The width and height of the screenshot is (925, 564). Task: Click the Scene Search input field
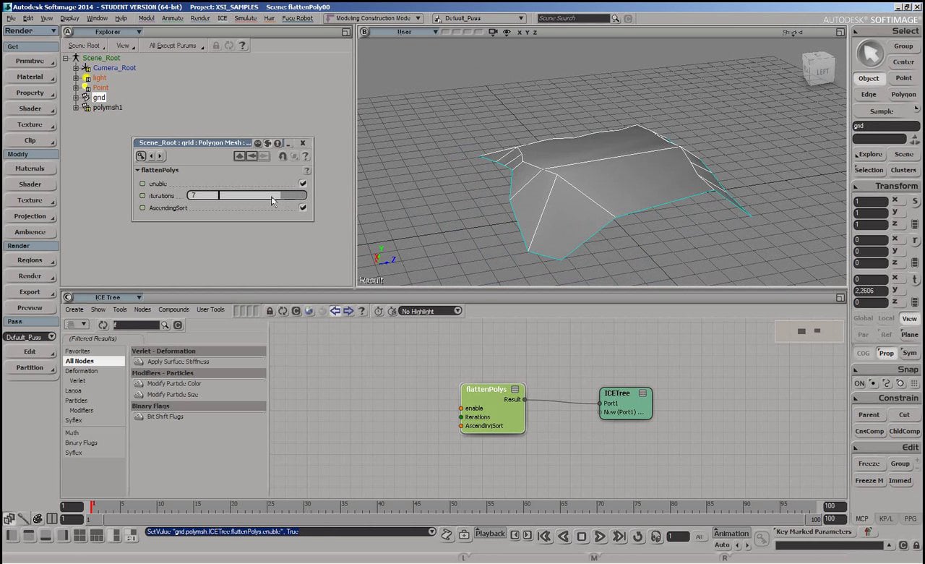(x=574, y=18)
